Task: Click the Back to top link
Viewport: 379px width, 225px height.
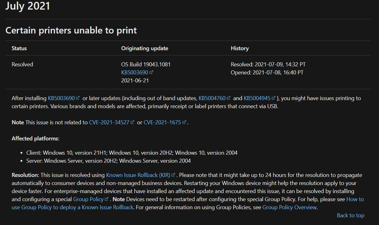Action: pyautogui.click(x=350, y=215)
